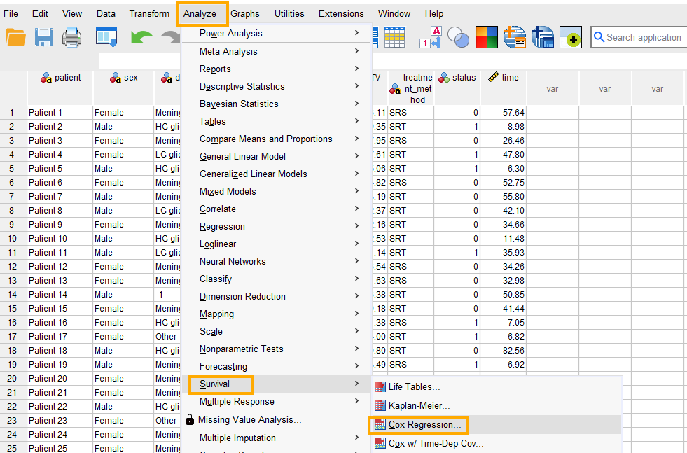Viewport: 687px width, 453px height.
Task: Open the Utilities menu
Action: click(289, 13)
